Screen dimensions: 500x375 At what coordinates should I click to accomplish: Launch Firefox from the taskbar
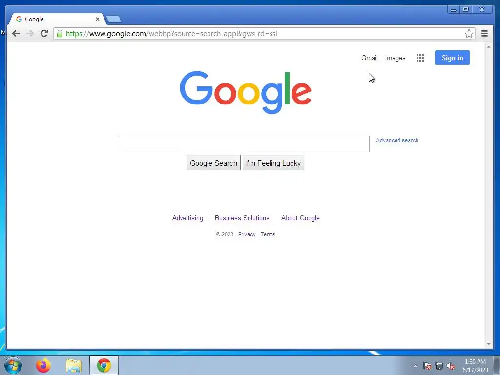[x=43, y=365]
